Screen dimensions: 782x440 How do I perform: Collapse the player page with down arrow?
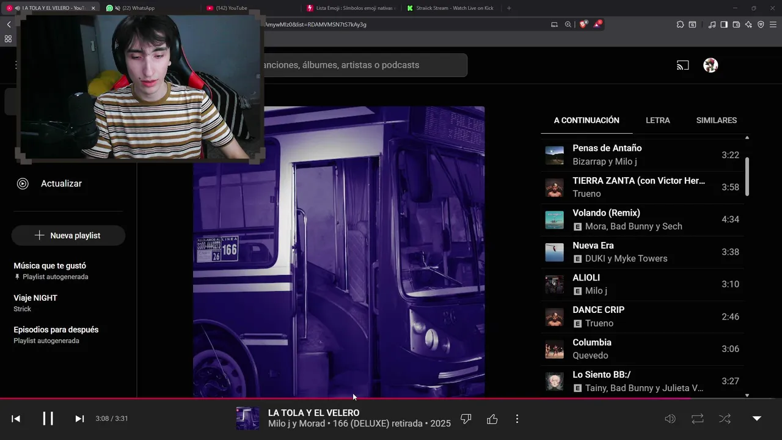pos(757,419)
